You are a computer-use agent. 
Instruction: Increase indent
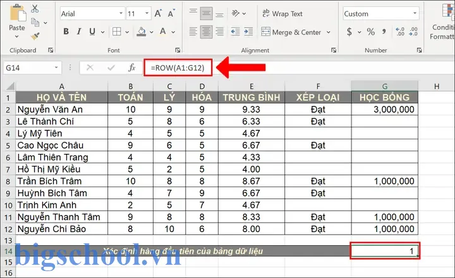coord(248,32)
